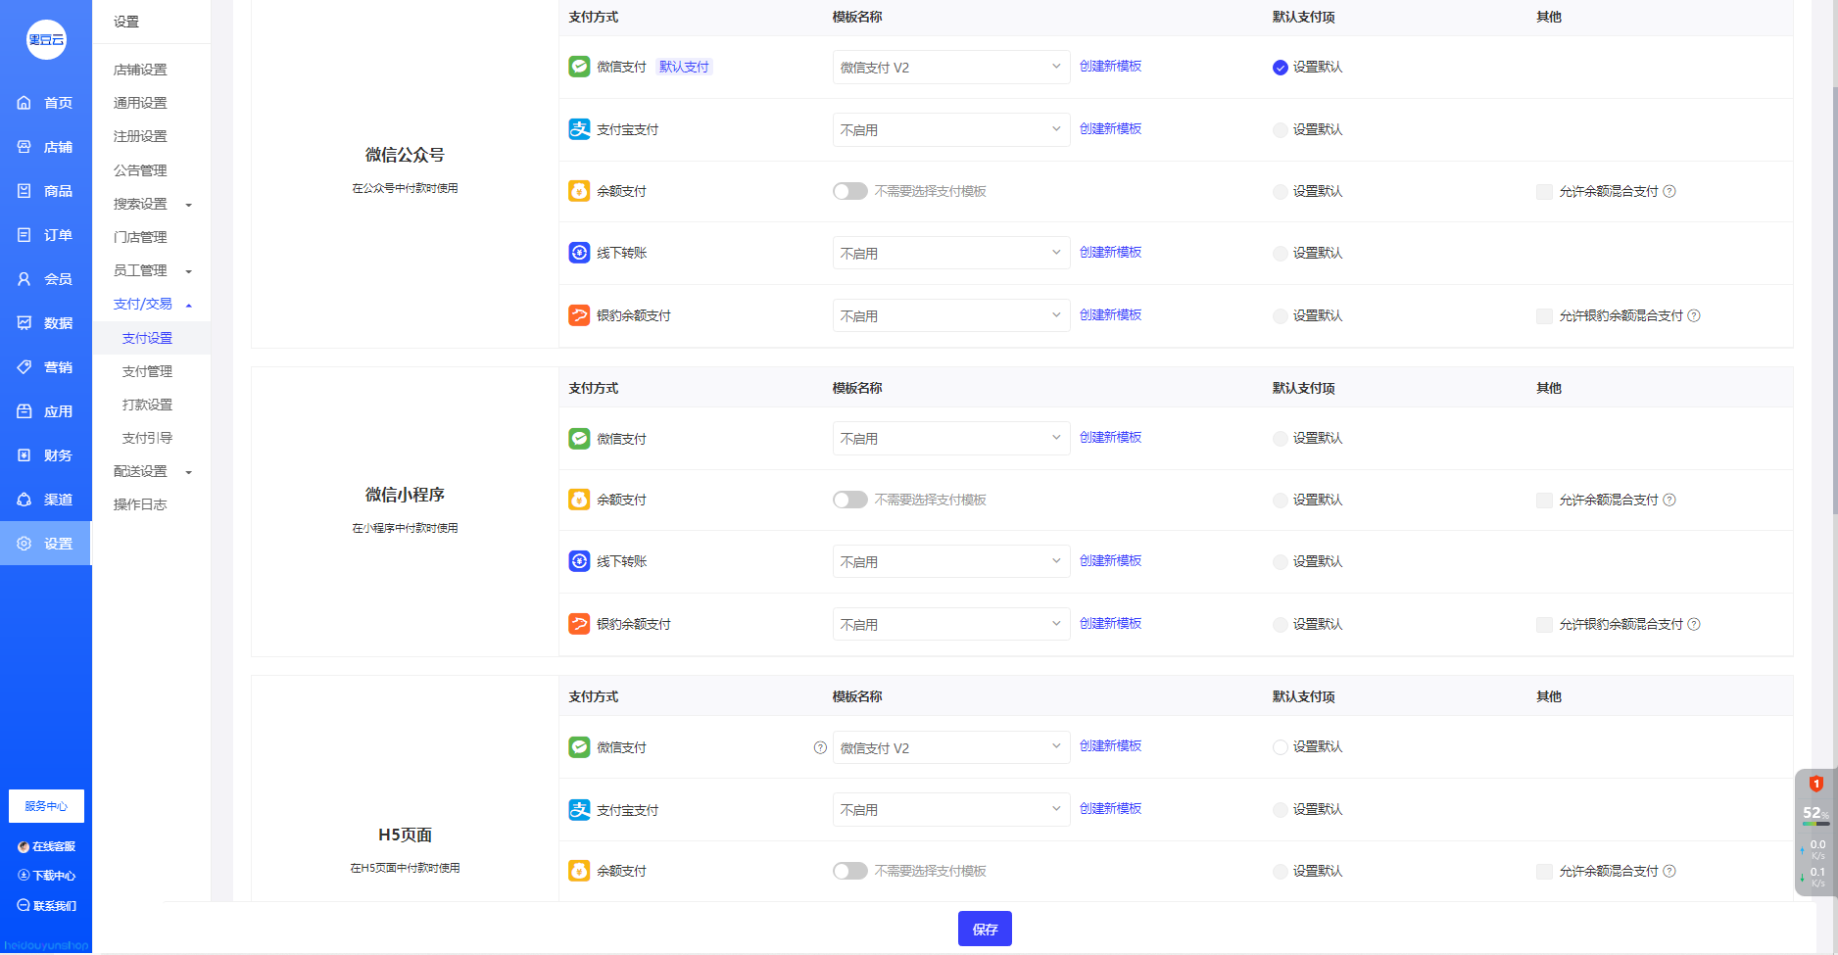Check 允许银豹余额混合支付 in 微信公众号 section
Screen dimensions: 1838x955
(1544, 316)
